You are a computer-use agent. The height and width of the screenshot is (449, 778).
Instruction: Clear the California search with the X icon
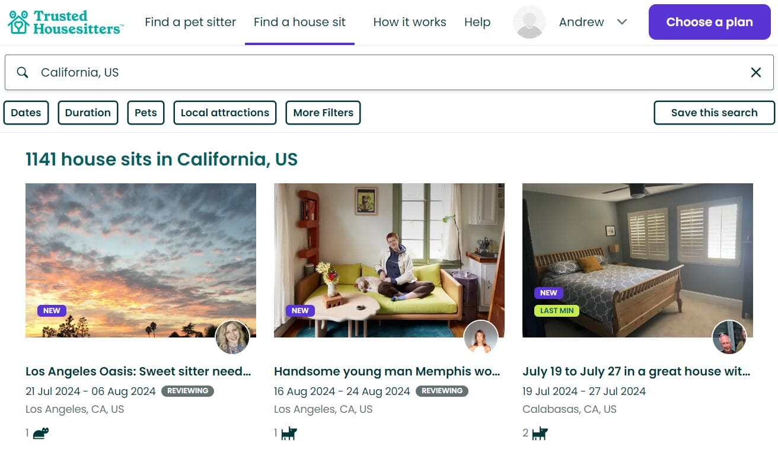tap(756, 72)
